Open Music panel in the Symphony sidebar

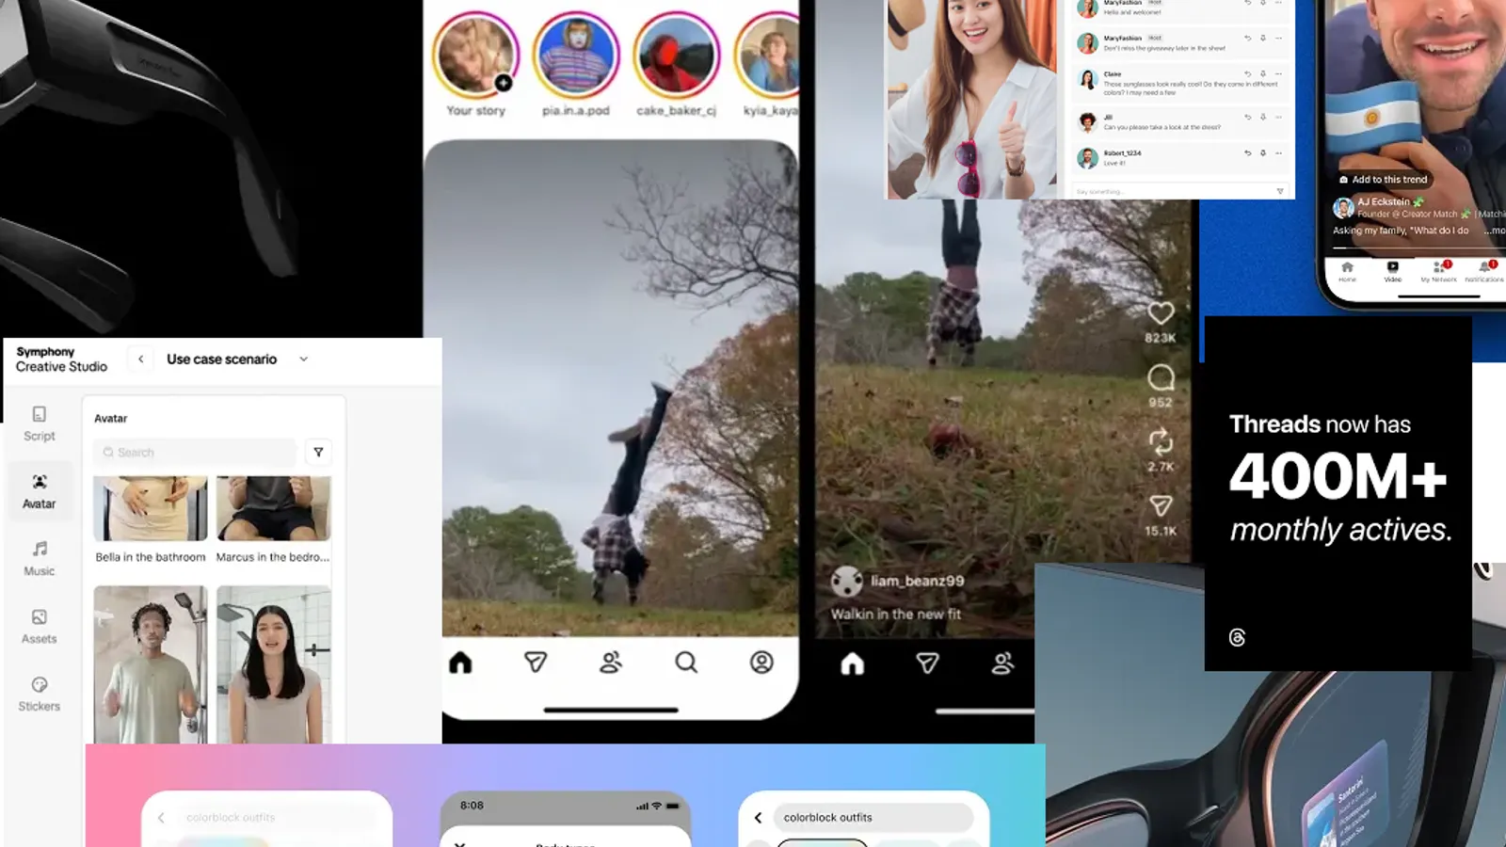click(x=40, y=558)
